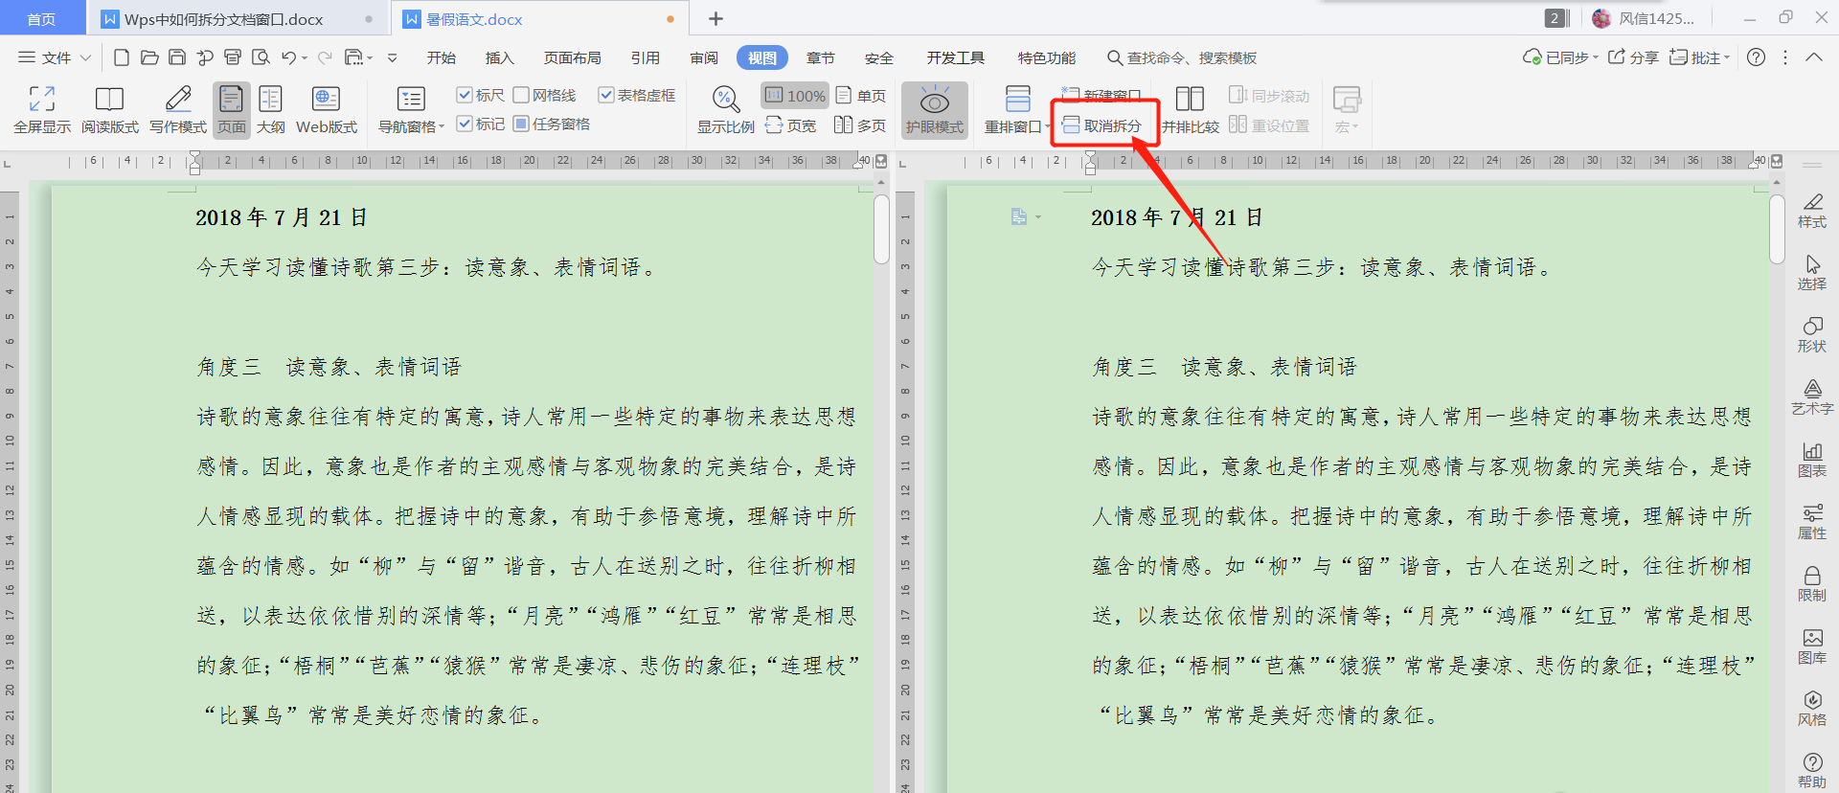
Task: Open the Select (选择) sidebar tool
Action: [x=1812, y=273]
